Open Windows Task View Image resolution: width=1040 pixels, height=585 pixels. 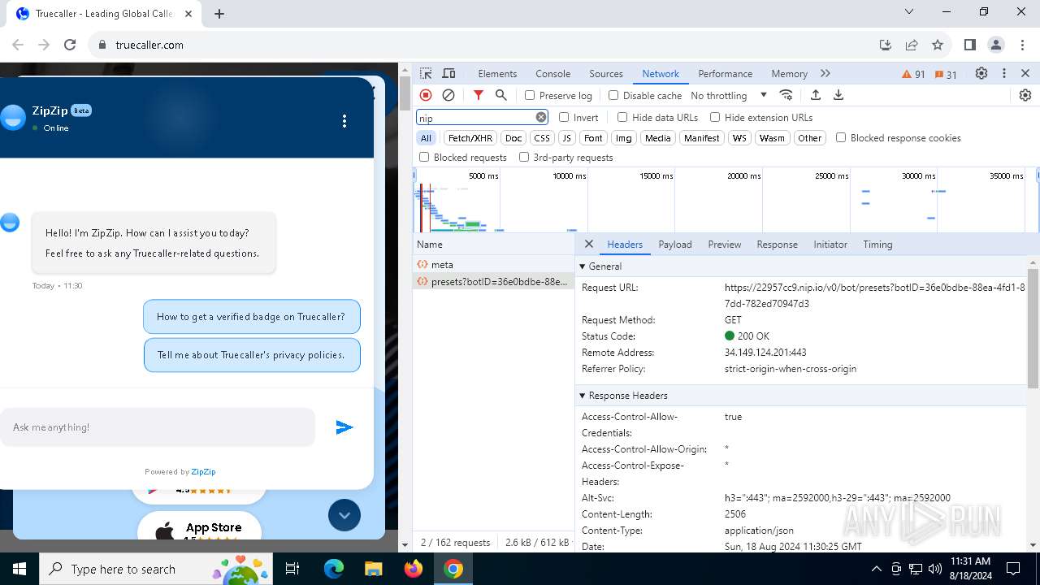point(293,569)
